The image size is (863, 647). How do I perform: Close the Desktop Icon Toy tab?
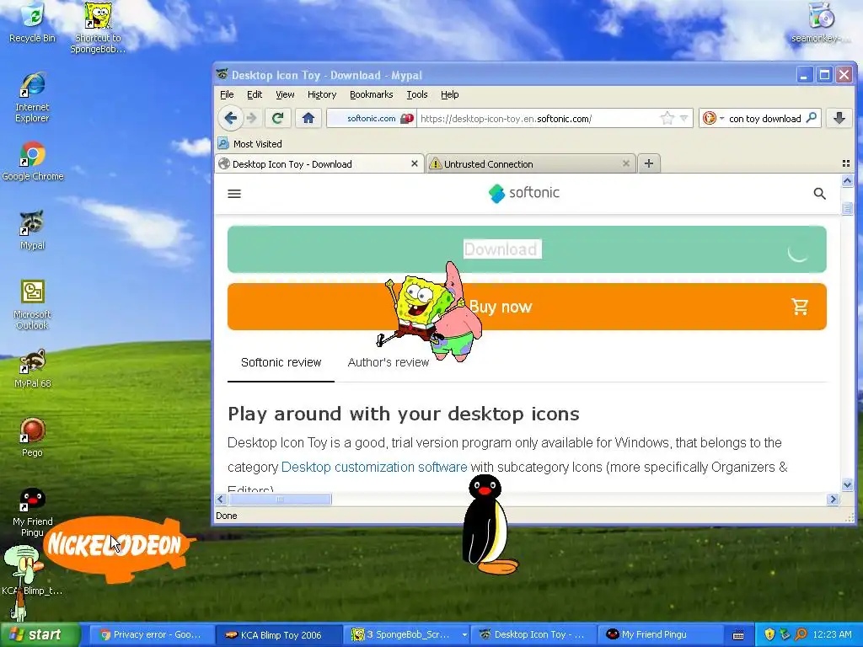coord(415,164)
